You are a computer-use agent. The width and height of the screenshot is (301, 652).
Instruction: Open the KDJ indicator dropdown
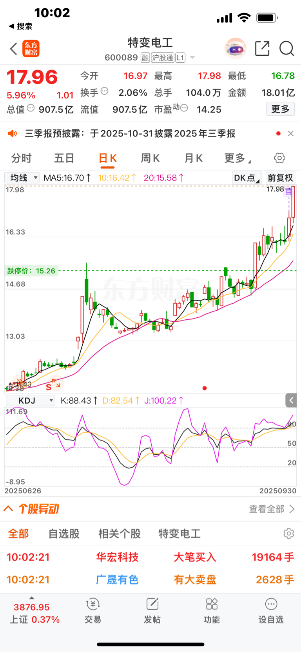coord(30,401)
